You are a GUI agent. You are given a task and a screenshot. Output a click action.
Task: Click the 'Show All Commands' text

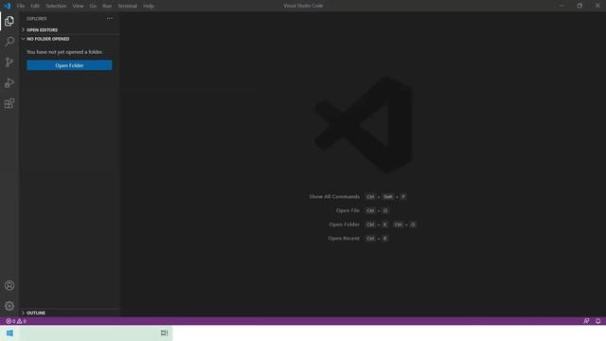click(x=334, y=196)
